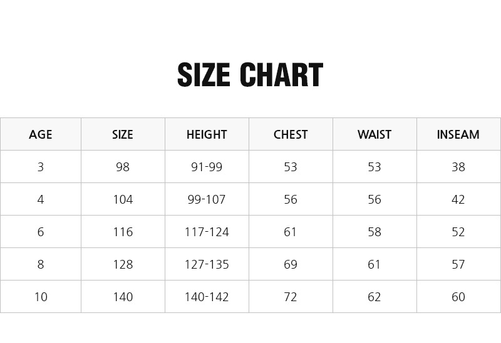Click the SIZE column header

coord(123,134)
